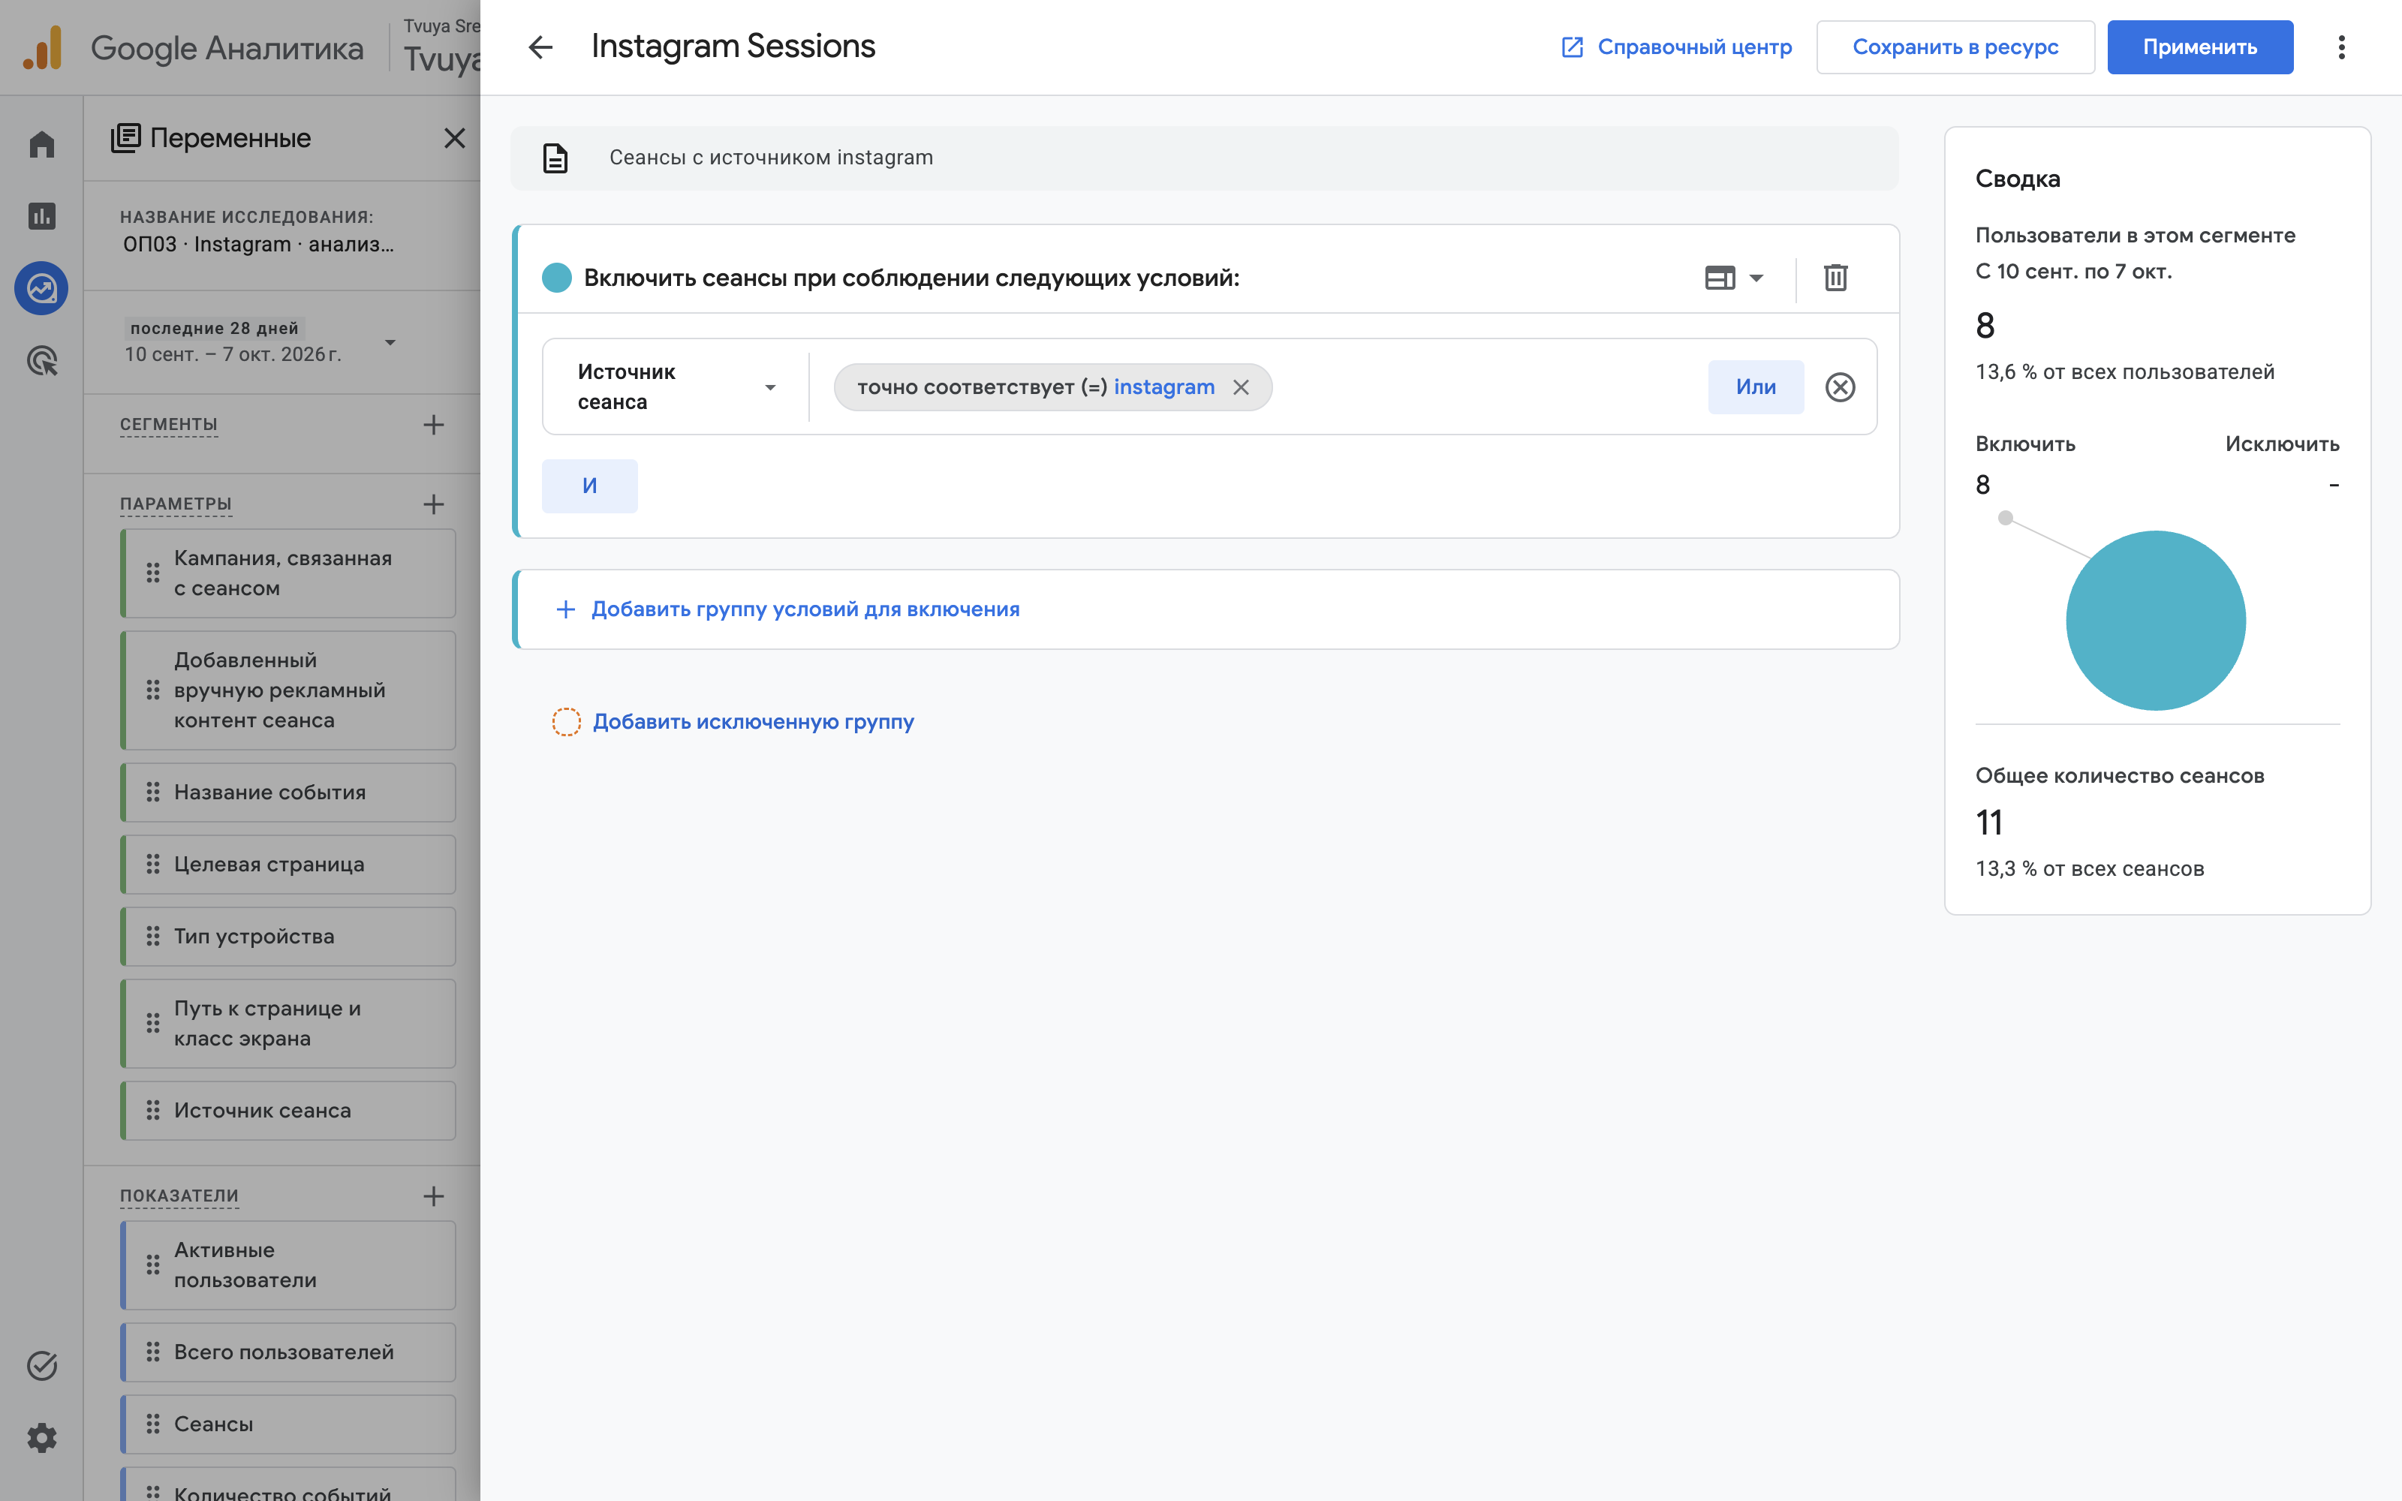Click Сохранить в ресурс button
Image resolution: width=2402 pixels, height=1501 pixels.
(x=1955, y=47)
